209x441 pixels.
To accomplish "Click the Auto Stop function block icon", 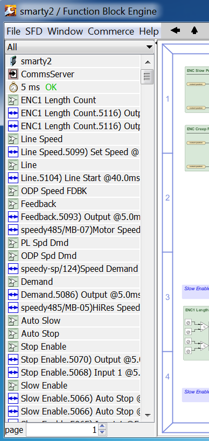I will (13, 333).
